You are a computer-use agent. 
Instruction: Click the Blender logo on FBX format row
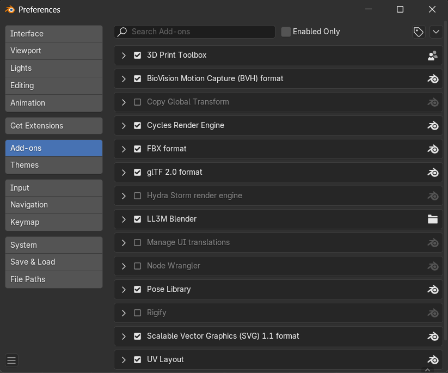(433, 149)
